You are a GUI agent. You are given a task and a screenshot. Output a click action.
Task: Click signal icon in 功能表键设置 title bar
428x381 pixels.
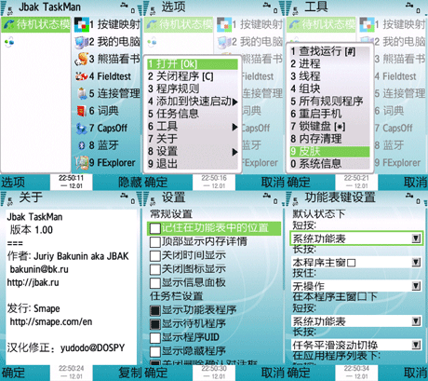pos(288,198)
